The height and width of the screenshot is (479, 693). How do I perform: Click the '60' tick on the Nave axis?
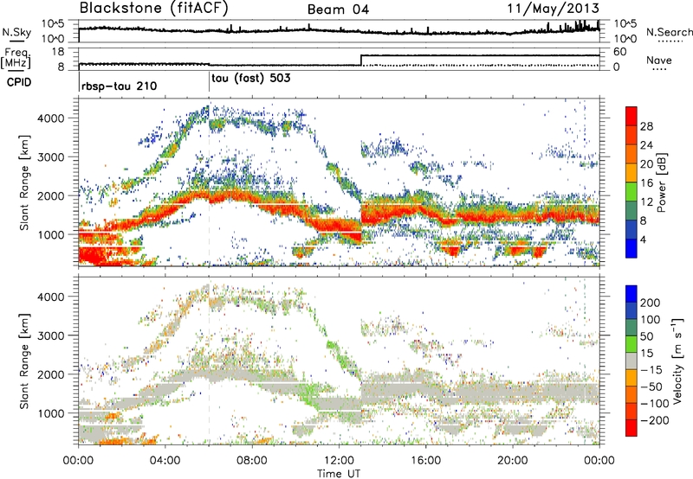point(620,52)
